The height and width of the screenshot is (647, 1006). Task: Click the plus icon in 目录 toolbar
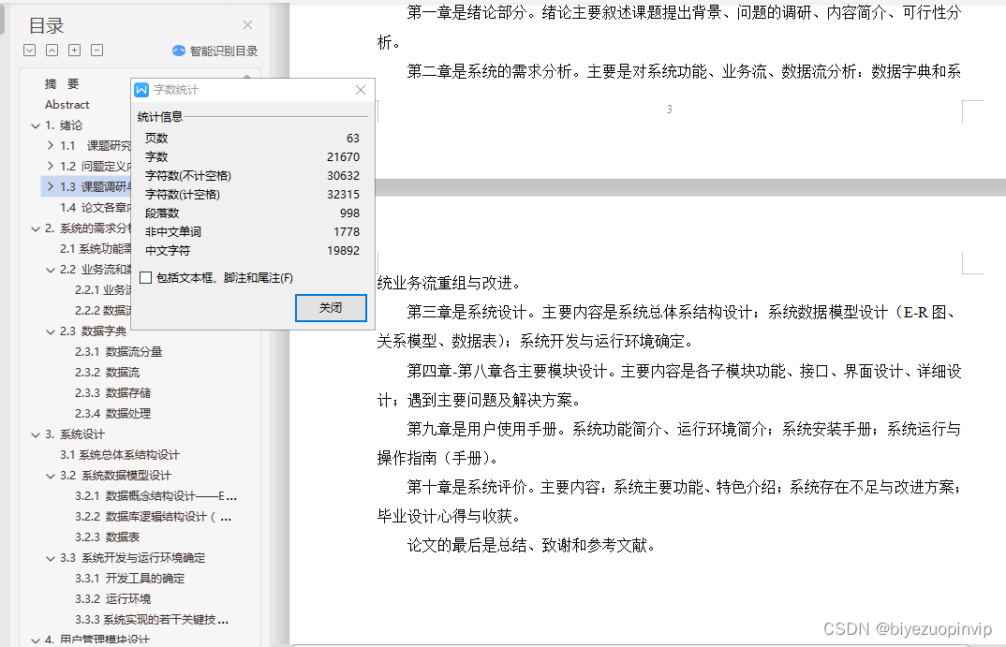74,50
